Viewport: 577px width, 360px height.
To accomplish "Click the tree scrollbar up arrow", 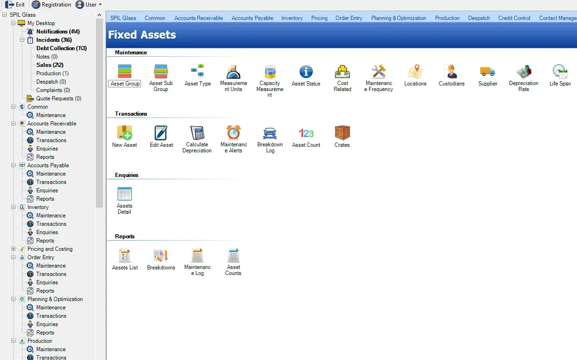I will click(100, 15).
